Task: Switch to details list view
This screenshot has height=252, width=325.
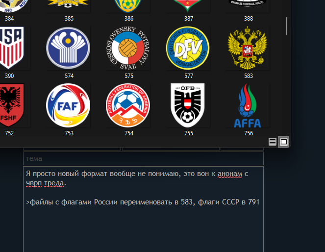Action: pos(273,142)
